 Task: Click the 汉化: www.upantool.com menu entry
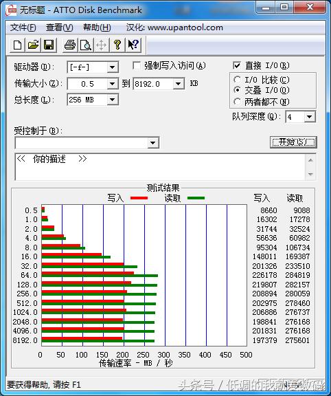coord(174,27)
